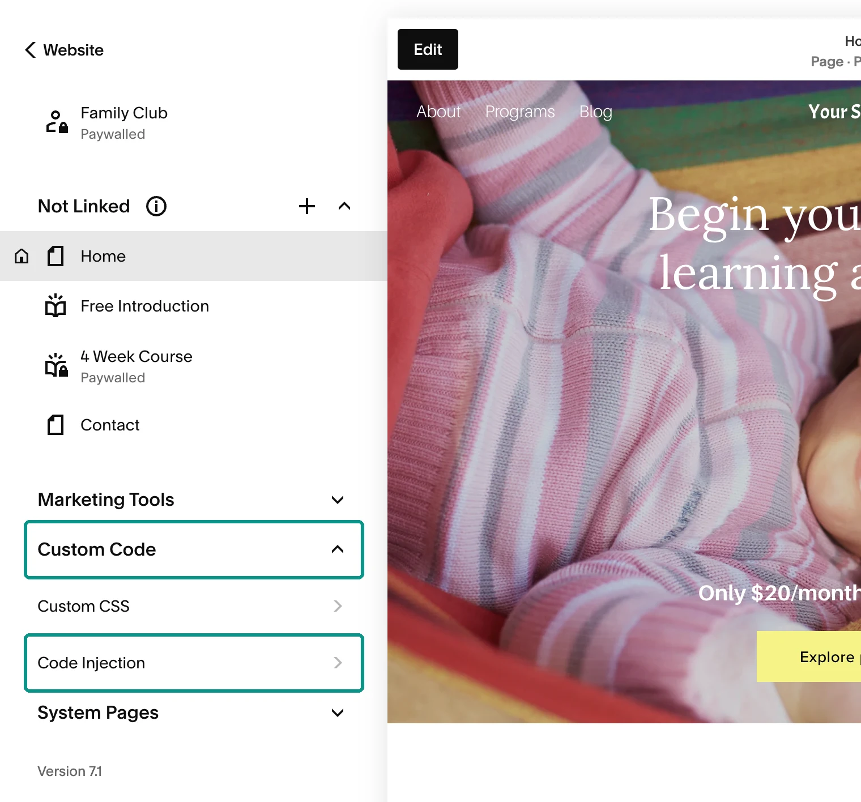Click the homepage house icon beside Home
The width and height of the screenshot is (861, 802).
[x=22, y=256]
